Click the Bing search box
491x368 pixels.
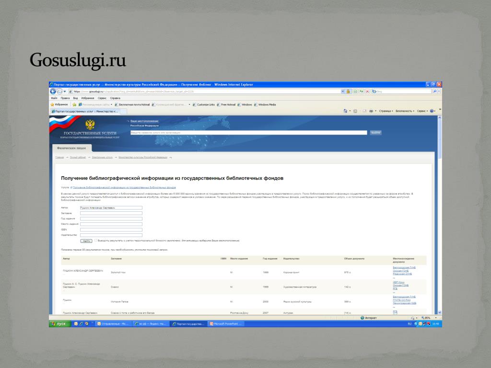(x=401, y=92)
